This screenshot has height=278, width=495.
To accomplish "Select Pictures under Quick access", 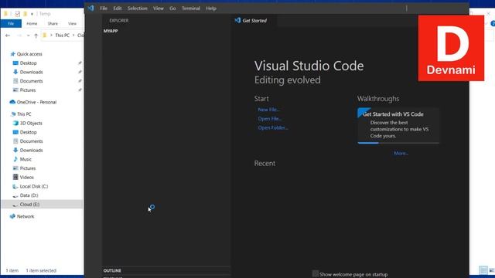I will point(28,90).
